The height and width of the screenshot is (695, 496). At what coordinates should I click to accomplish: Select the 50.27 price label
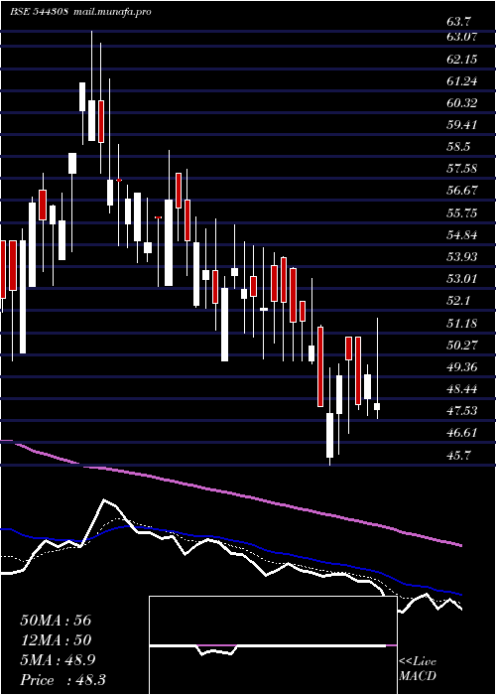point(462,345)
